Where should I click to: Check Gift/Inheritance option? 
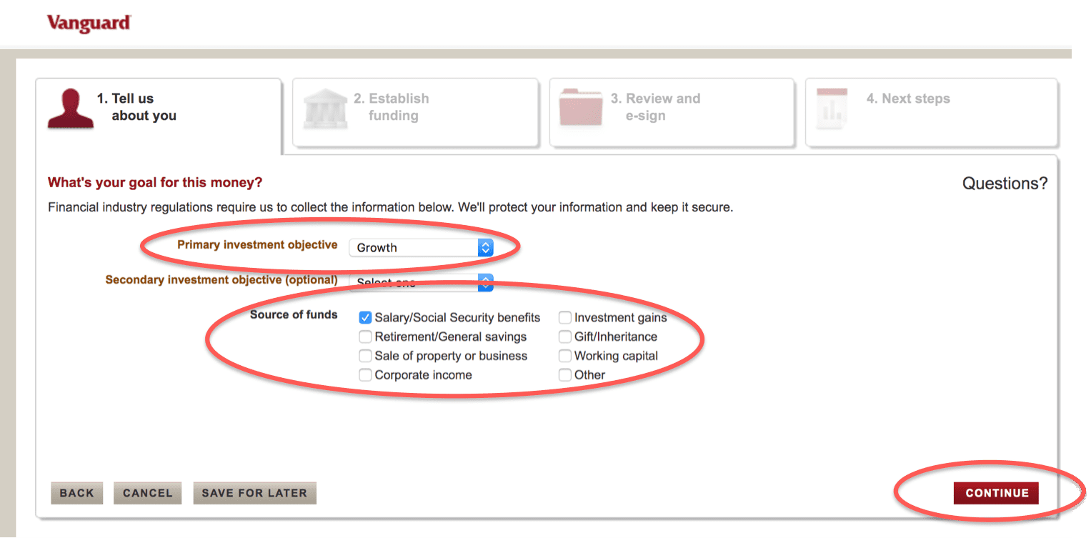565,337
